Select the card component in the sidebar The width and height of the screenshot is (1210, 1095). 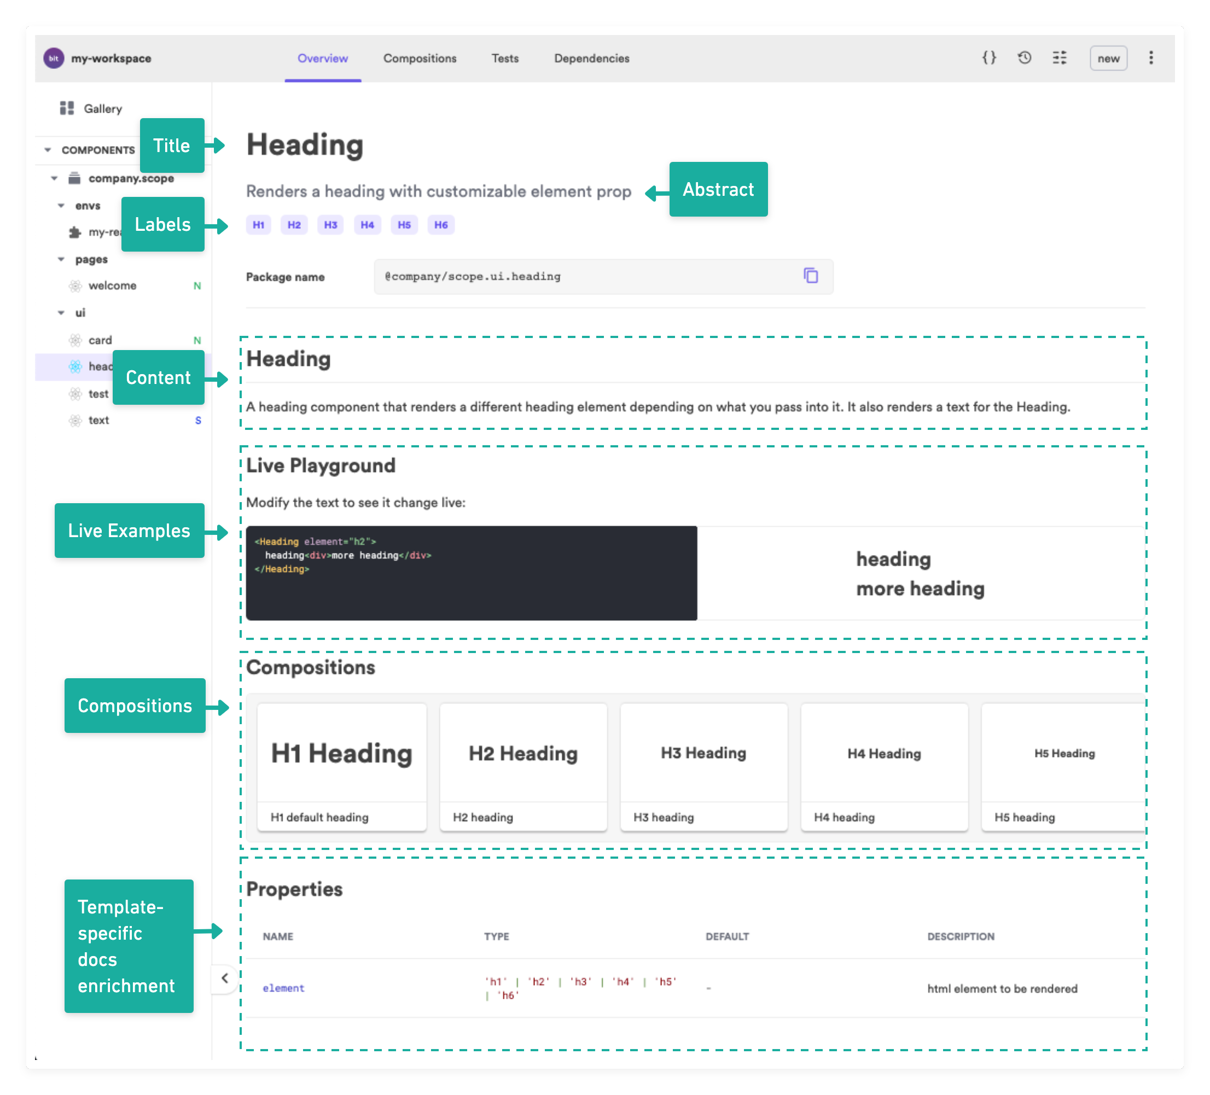coord(100,340)
